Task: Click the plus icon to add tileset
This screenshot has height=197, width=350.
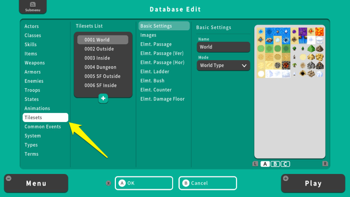Action: click(x=103, y=98)
